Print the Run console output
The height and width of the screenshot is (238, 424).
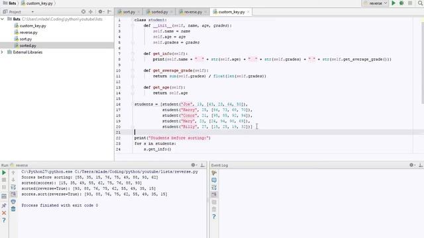click(x=13, y=202)
